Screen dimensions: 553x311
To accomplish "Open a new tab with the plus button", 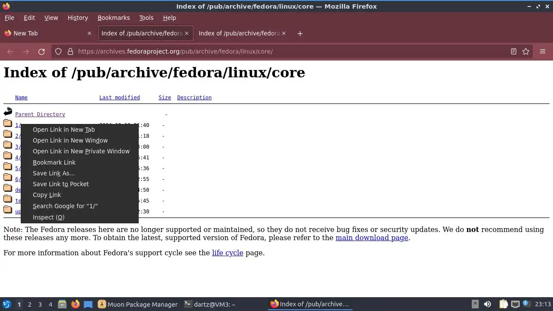I will (x=300, y=33).
